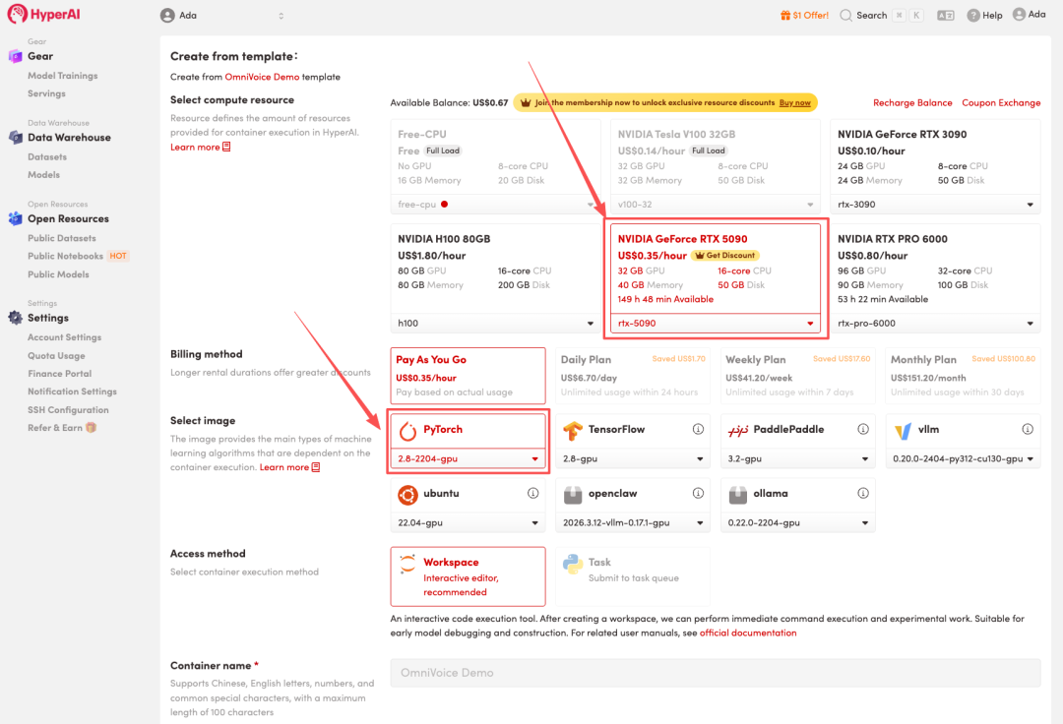
Task: Click the PaddlePaddle logo icon
Action: [737, 430]
